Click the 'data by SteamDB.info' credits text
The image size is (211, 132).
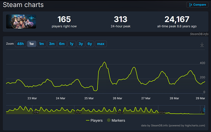coord(173,126)
